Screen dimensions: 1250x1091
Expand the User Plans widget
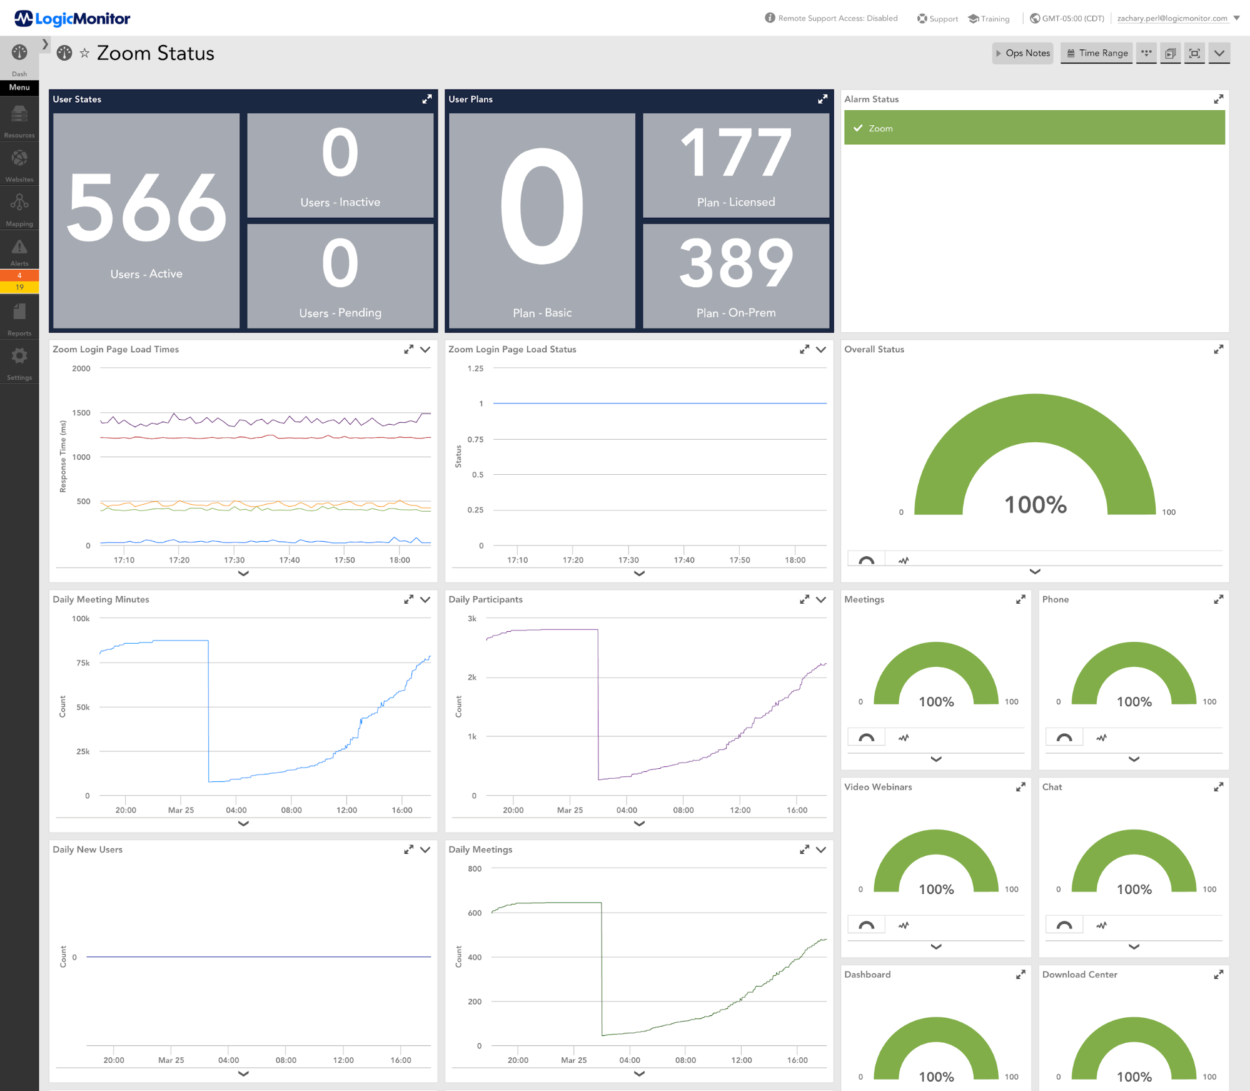coord(823,99)
